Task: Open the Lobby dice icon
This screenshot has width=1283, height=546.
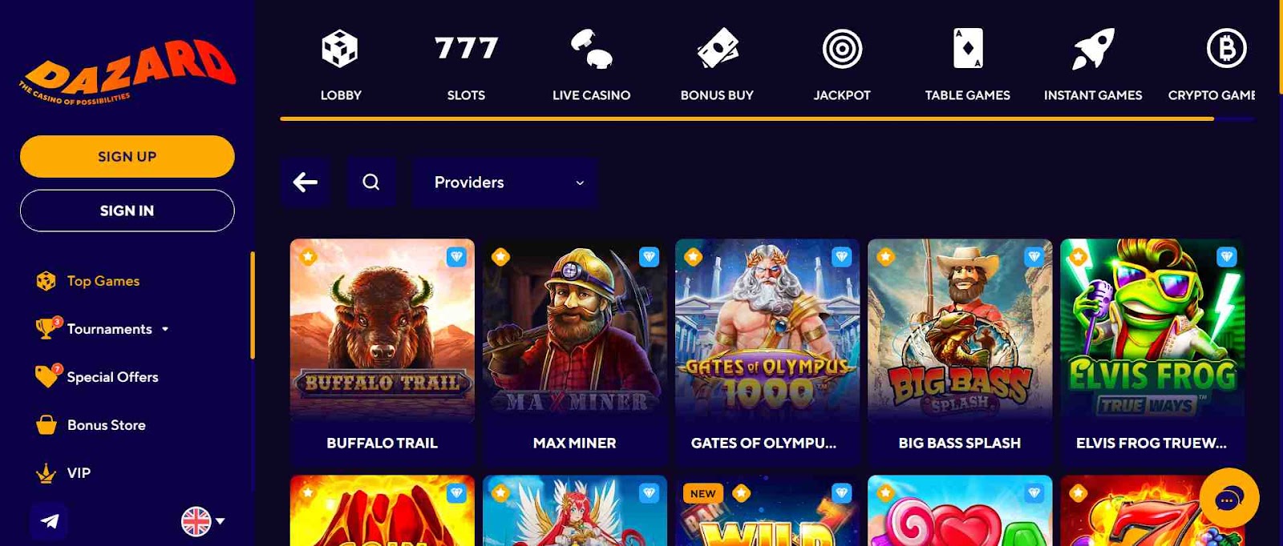Action: tap(340, 49)
